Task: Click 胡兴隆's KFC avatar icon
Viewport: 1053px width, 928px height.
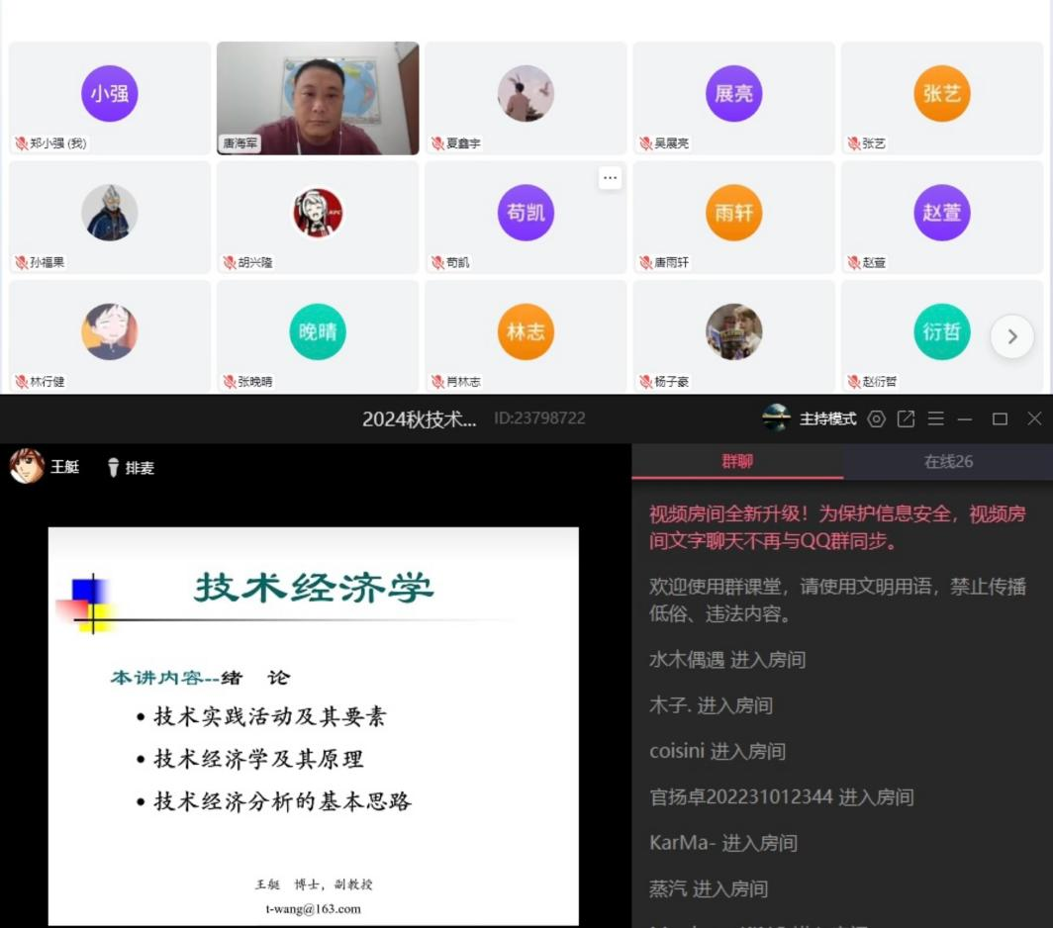Action: click(x=318, y=213)
